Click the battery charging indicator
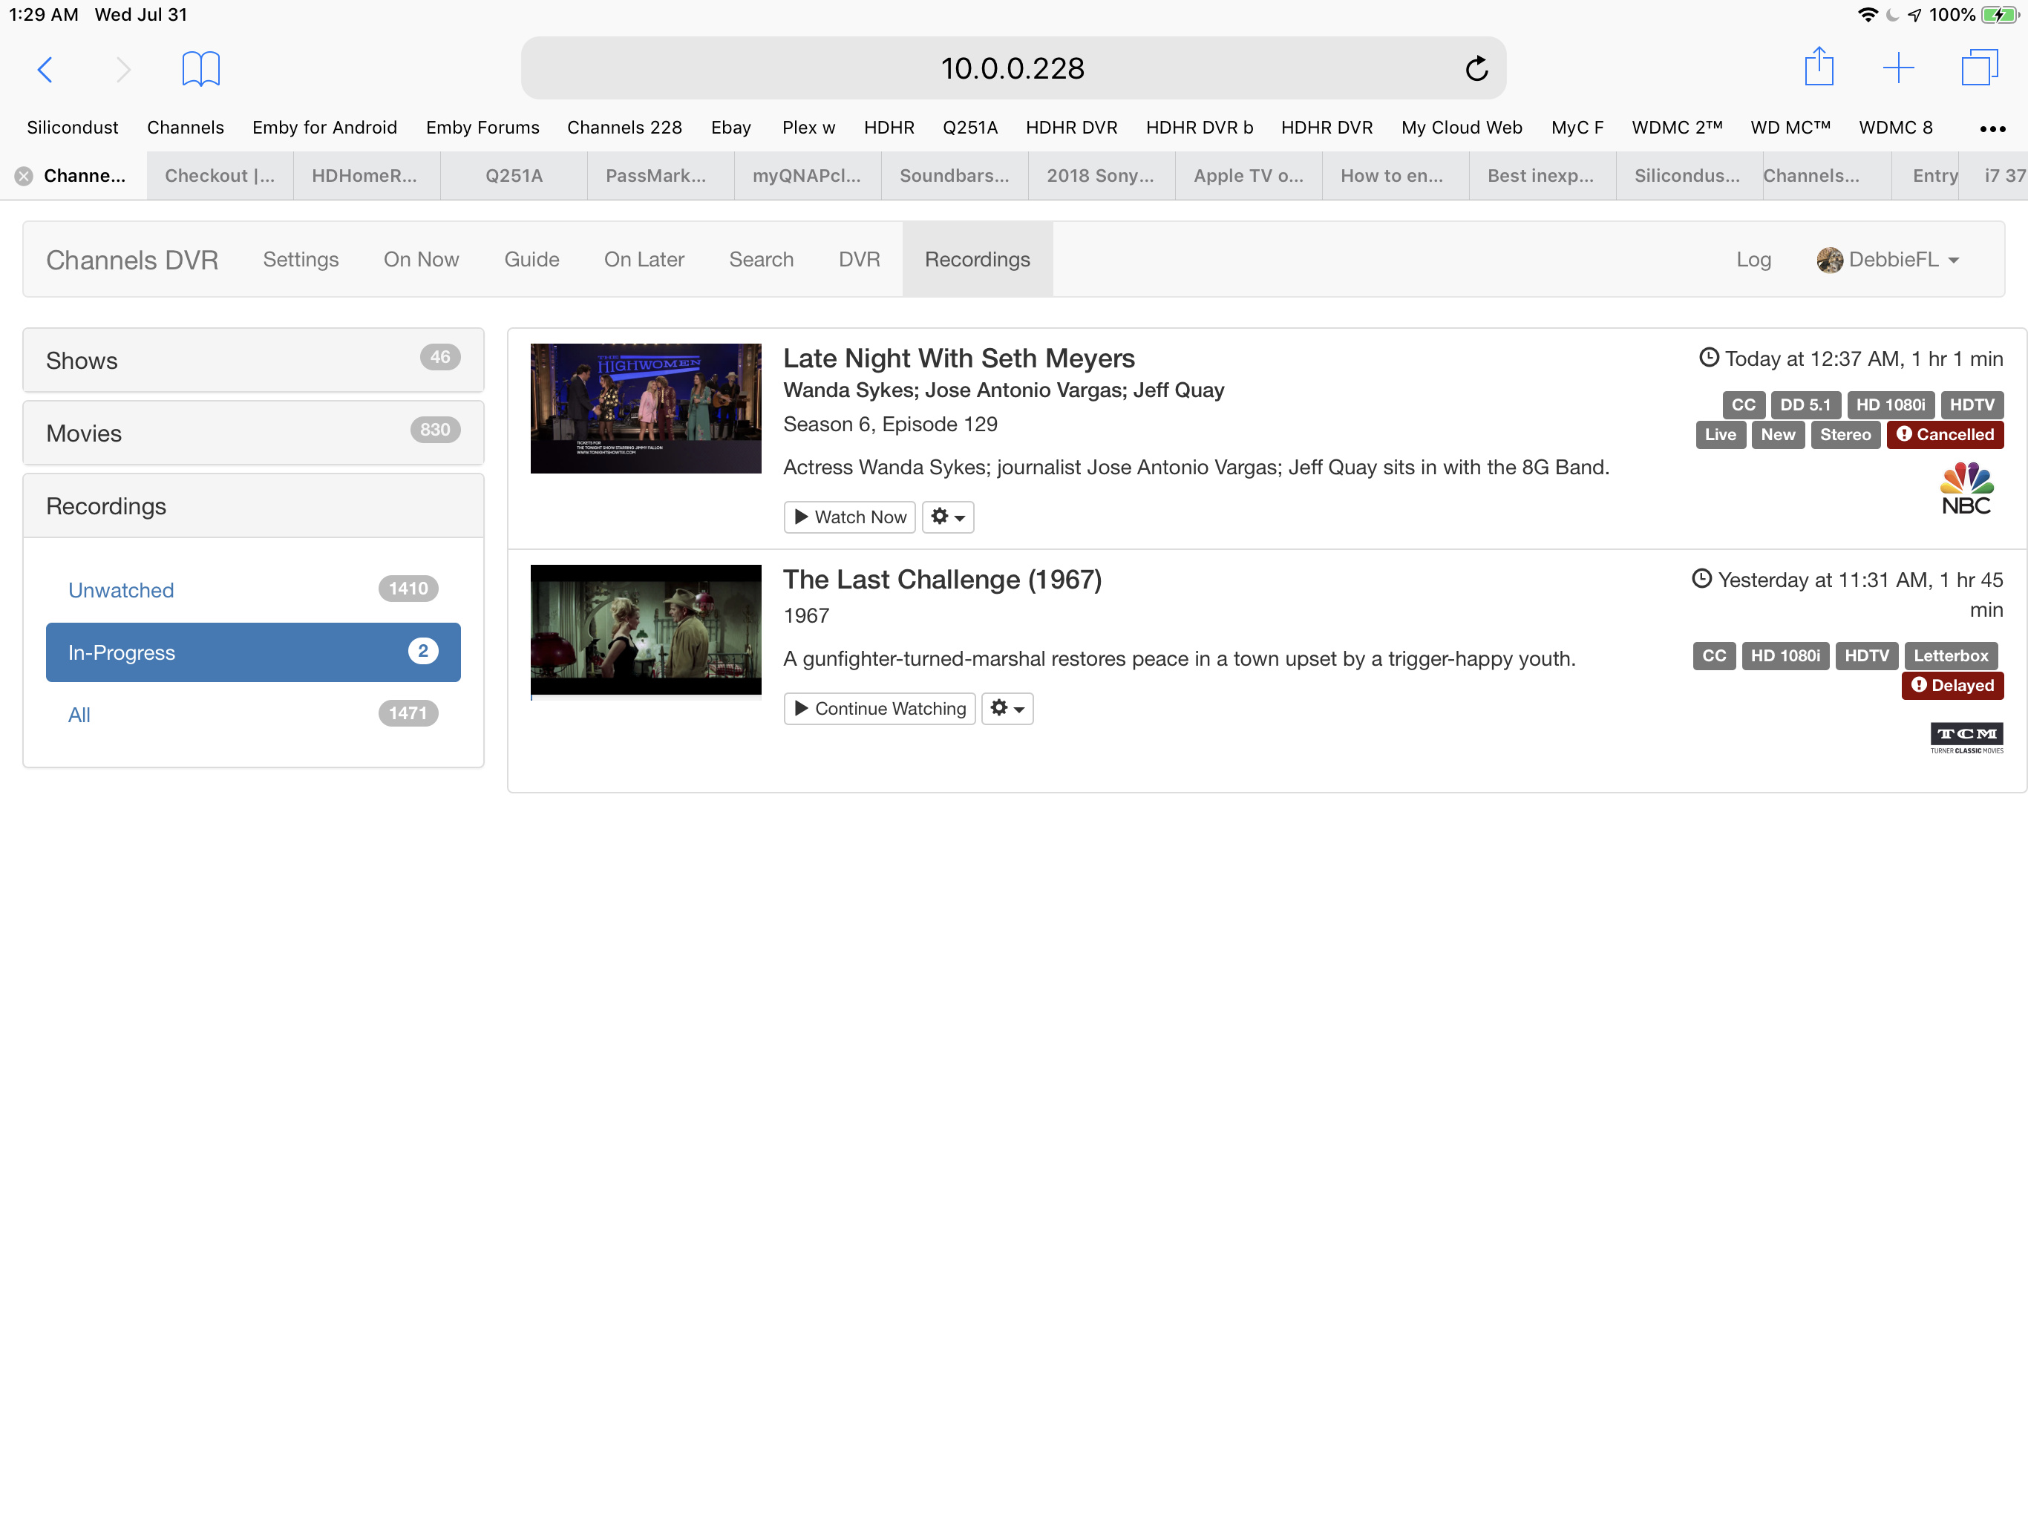Screen dimensions: 2028x1520 point(1997,14)
